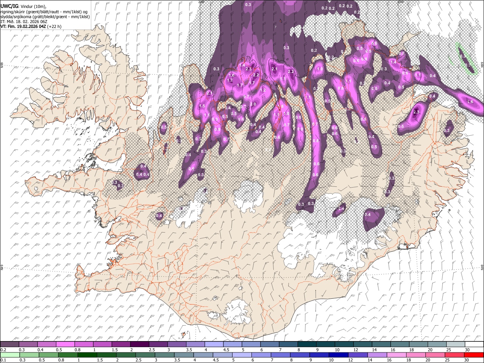
Task: Click the light lavender 4–4.5 swatch in upper scale
Action: pos(214,344)
